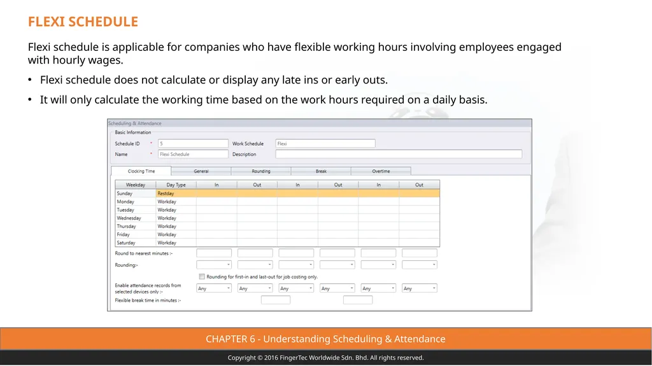Click round-to-nearest-minutes box under last Out column

420,253
